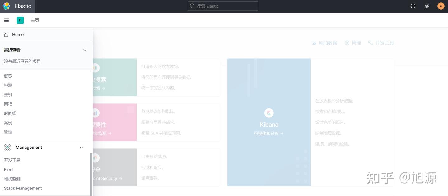Image resolution: width=448 pixels, height=196 pixels.
Task: Click the Kibana logo on the Kibana card
Action: click(x=268, y=112)
